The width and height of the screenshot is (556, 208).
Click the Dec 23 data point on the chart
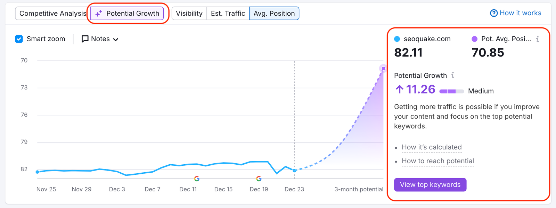(x=294, y=170)
